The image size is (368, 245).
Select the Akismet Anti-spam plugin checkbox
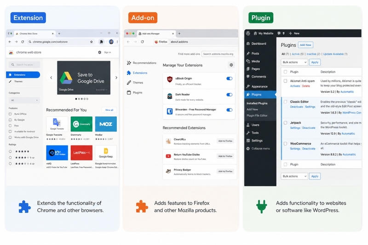[x=285, y=81]
